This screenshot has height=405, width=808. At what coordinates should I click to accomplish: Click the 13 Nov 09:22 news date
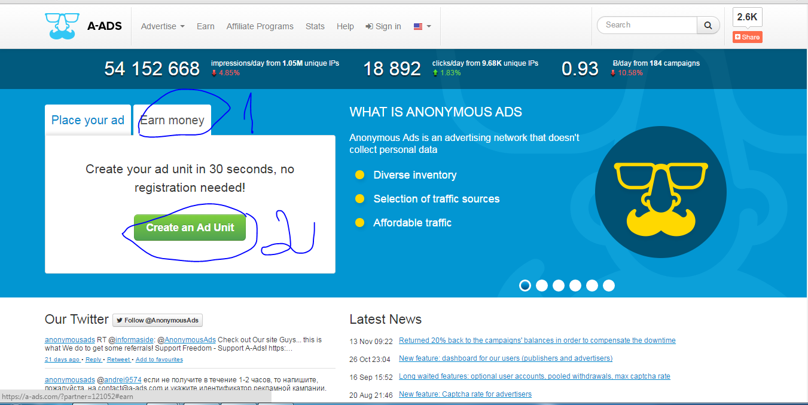click(x=371, y=341)
